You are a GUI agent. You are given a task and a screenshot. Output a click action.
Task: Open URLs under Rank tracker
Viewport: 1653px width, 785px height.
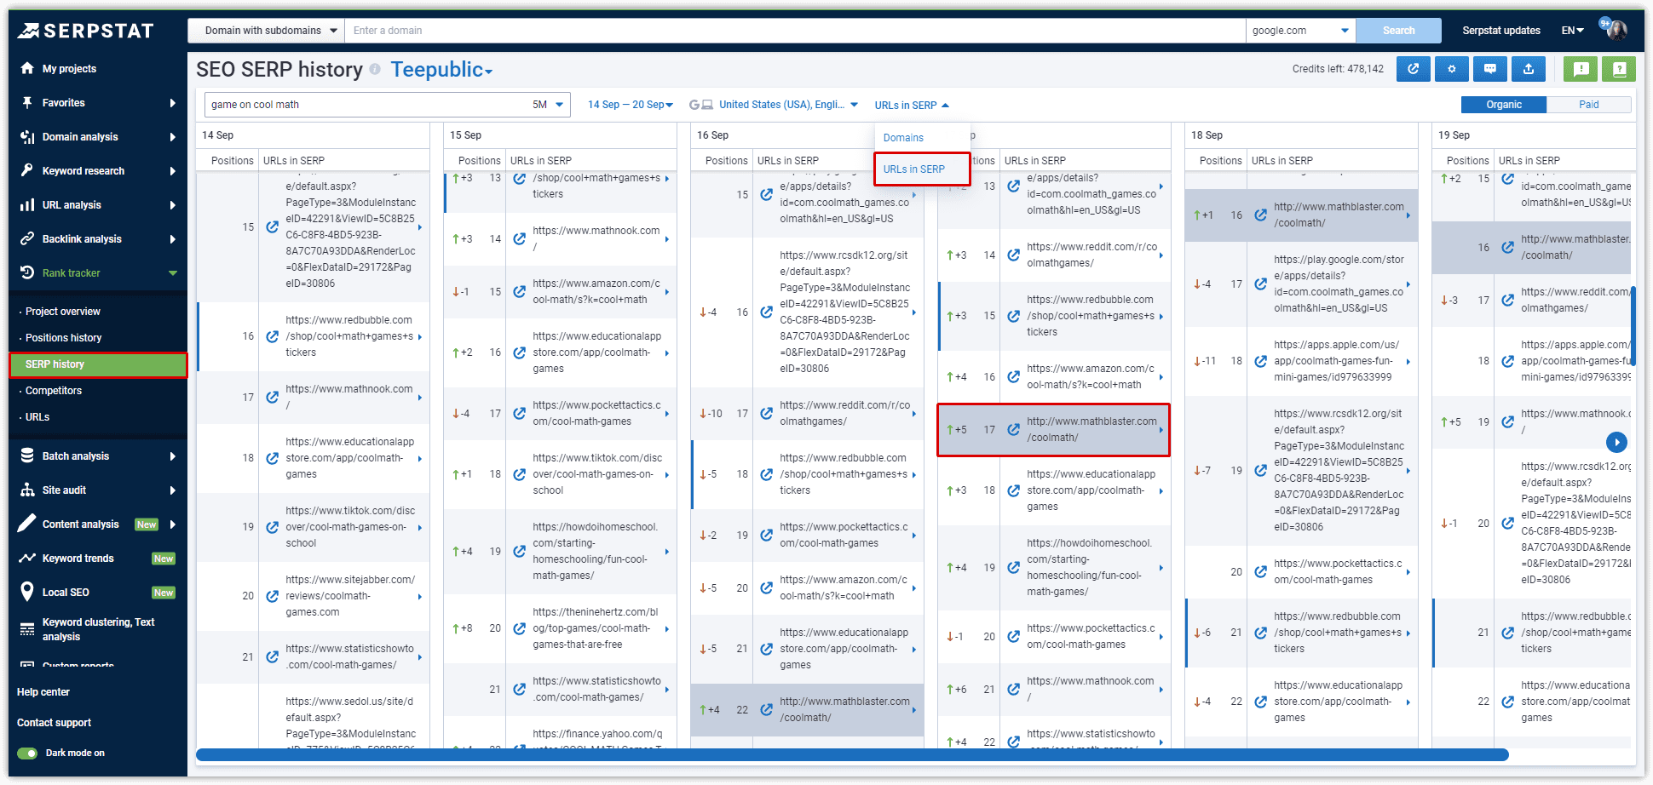[37, 417]
